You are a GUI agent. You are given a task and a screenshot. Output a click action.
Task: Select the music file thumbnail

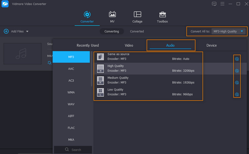(22, 54)
